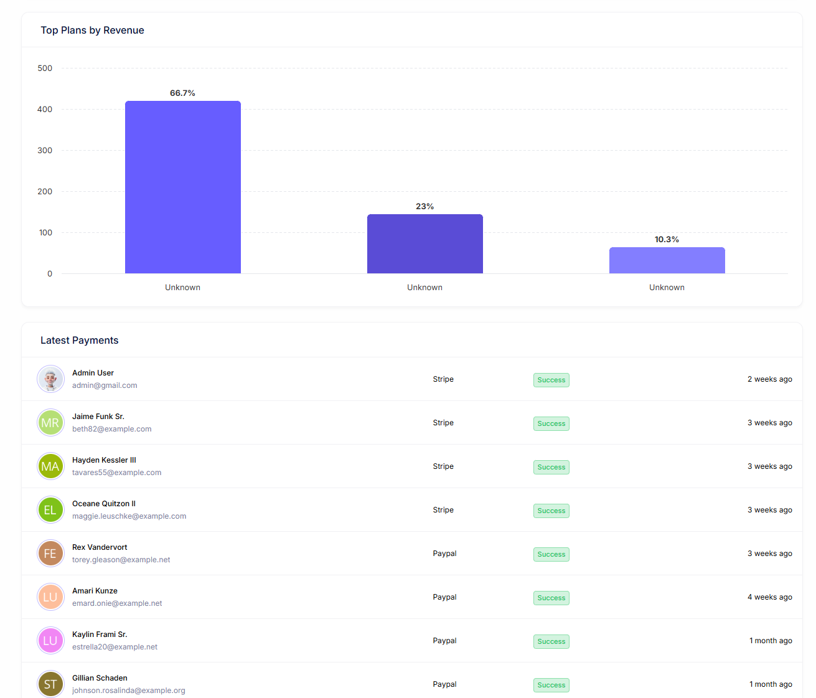This screenshot has height=698, width=816.
Task: Click the brown FE avatar
Action: point(50,554)
